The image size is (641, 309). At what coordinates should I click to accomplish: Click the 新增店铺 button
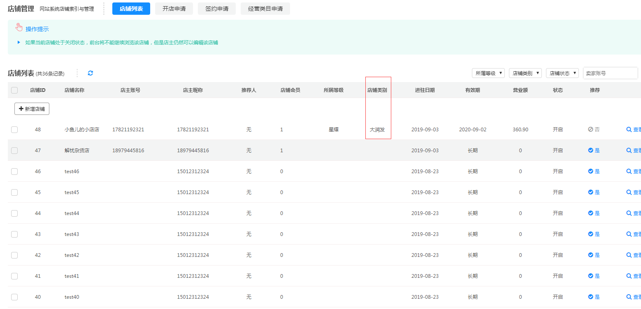click(x=32, y=109)
